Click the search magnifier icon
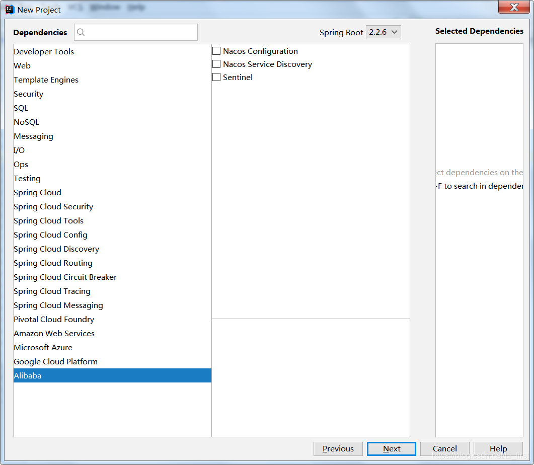534x465 pixels. (81, 32)
